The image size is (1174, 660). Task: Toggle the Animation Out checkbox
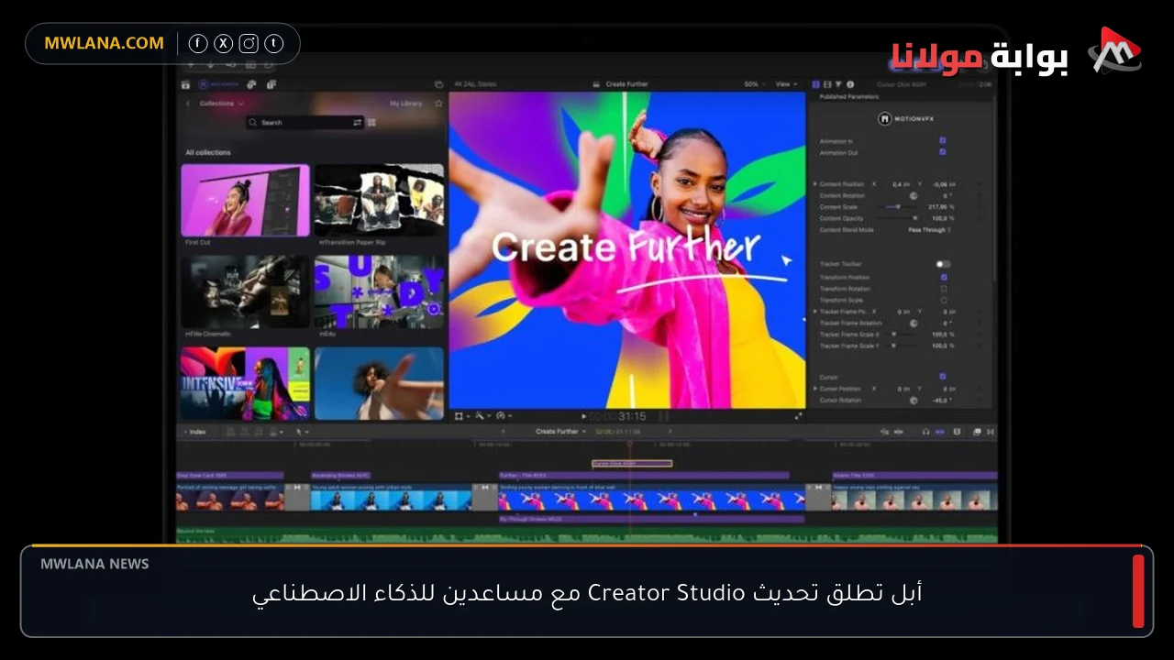(x=943, y=152)
